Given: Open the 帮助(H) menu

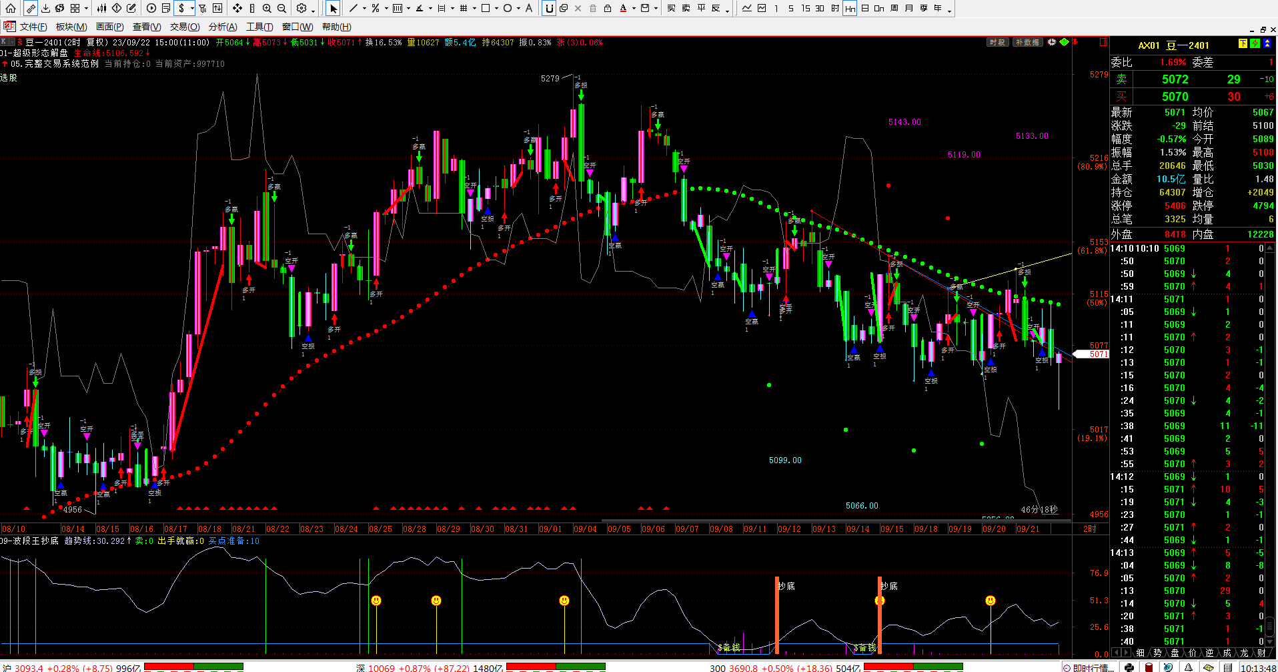Looking at the screenshot, I should [337, 27].
